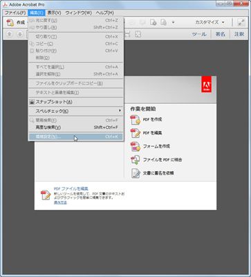Image resolution: width=251 pixels, height=277 pixels.
Task: Click 元に戻す menu entry
Action: (76, 21)
